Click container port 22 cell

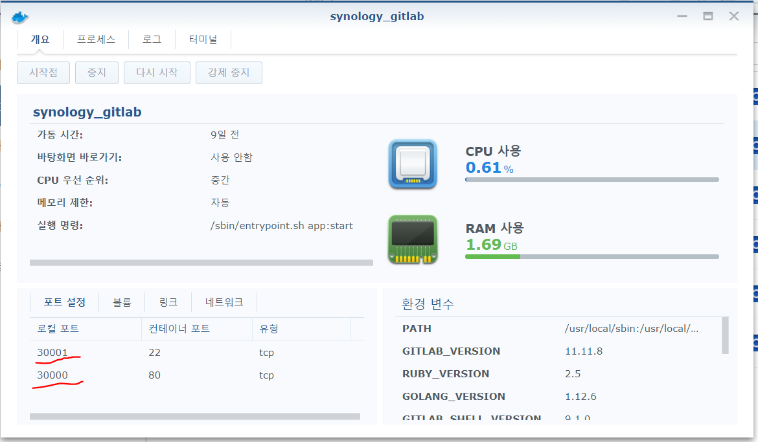(154, 353)
